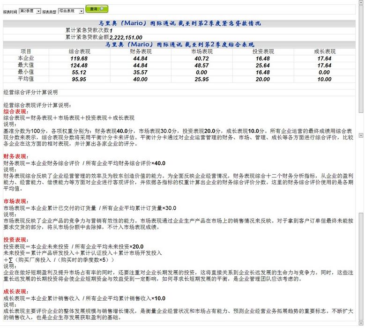Click the red 综合表现 heading
Image resolution: width=365 pixels, height=332 pixels.
click(x=15, y=111)
